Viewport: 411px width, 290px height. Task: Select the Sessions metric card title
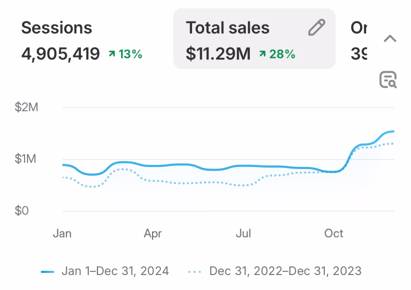[x=57, y=28]
